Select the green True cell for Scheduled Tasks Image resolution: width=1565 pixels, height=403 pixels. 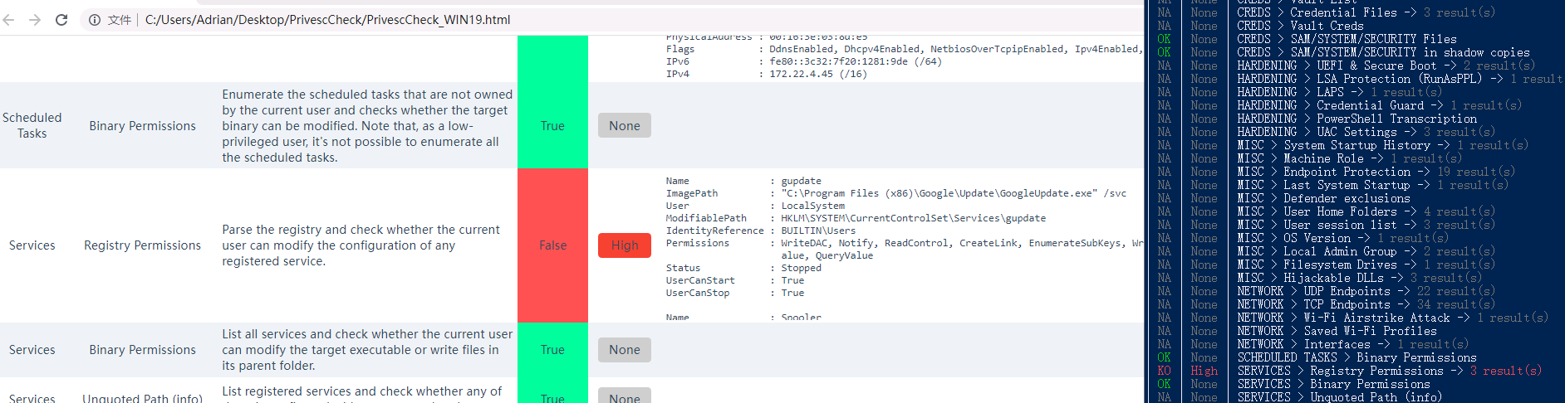tap(552, 126)
